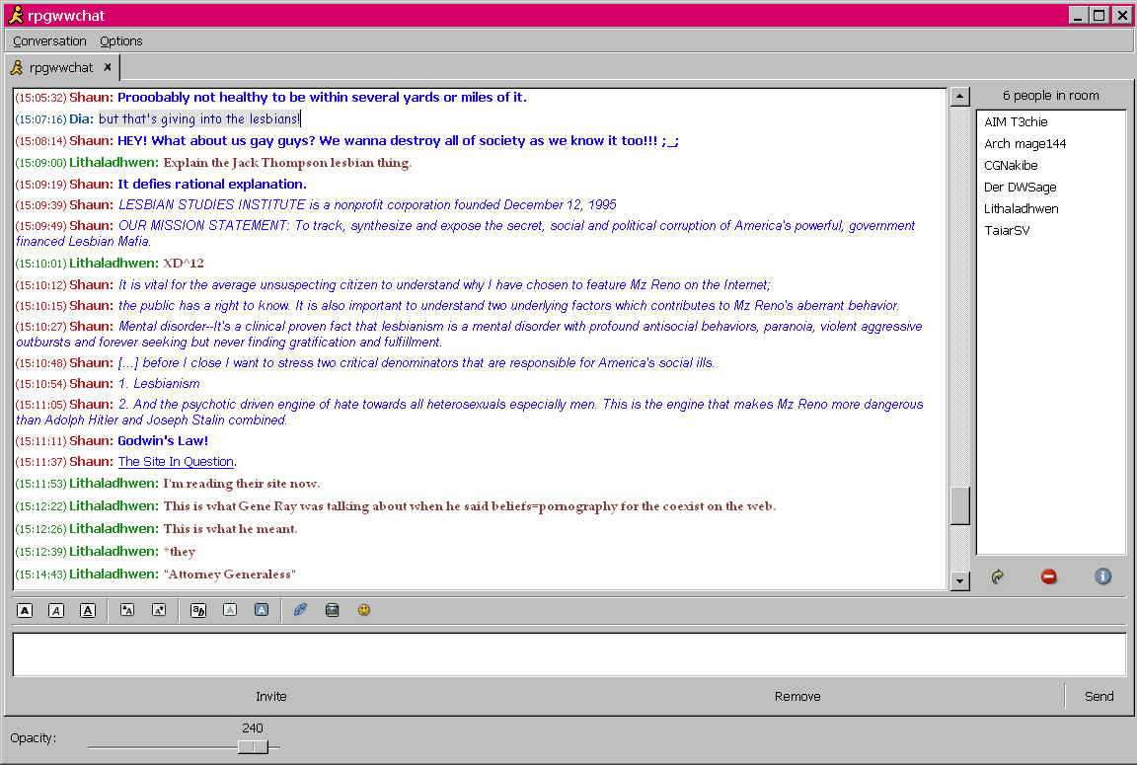1137x765 pixels.
Task: Send the message with the Send button
Action: pos(1099,696)
